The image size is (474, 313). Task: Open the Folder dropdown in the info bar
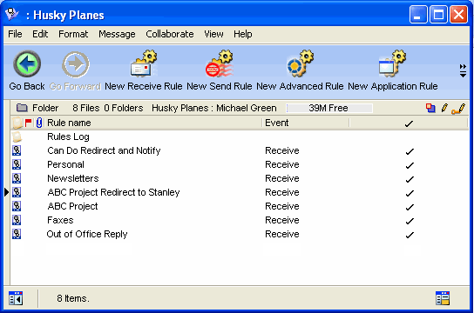[37, 108]
